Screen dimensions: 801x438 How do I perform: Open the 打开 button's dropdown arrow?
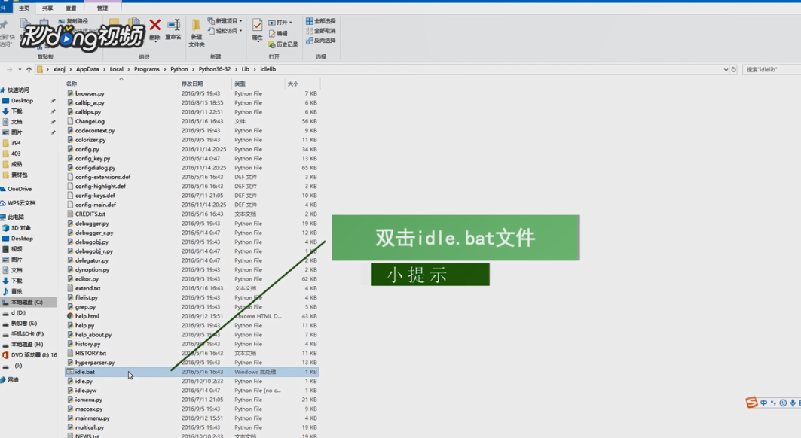click(291, 23)
